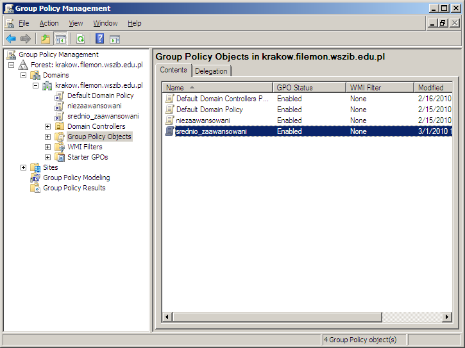
Task: Click the Sites folder icon in tree
Action: tap(35, 167)
